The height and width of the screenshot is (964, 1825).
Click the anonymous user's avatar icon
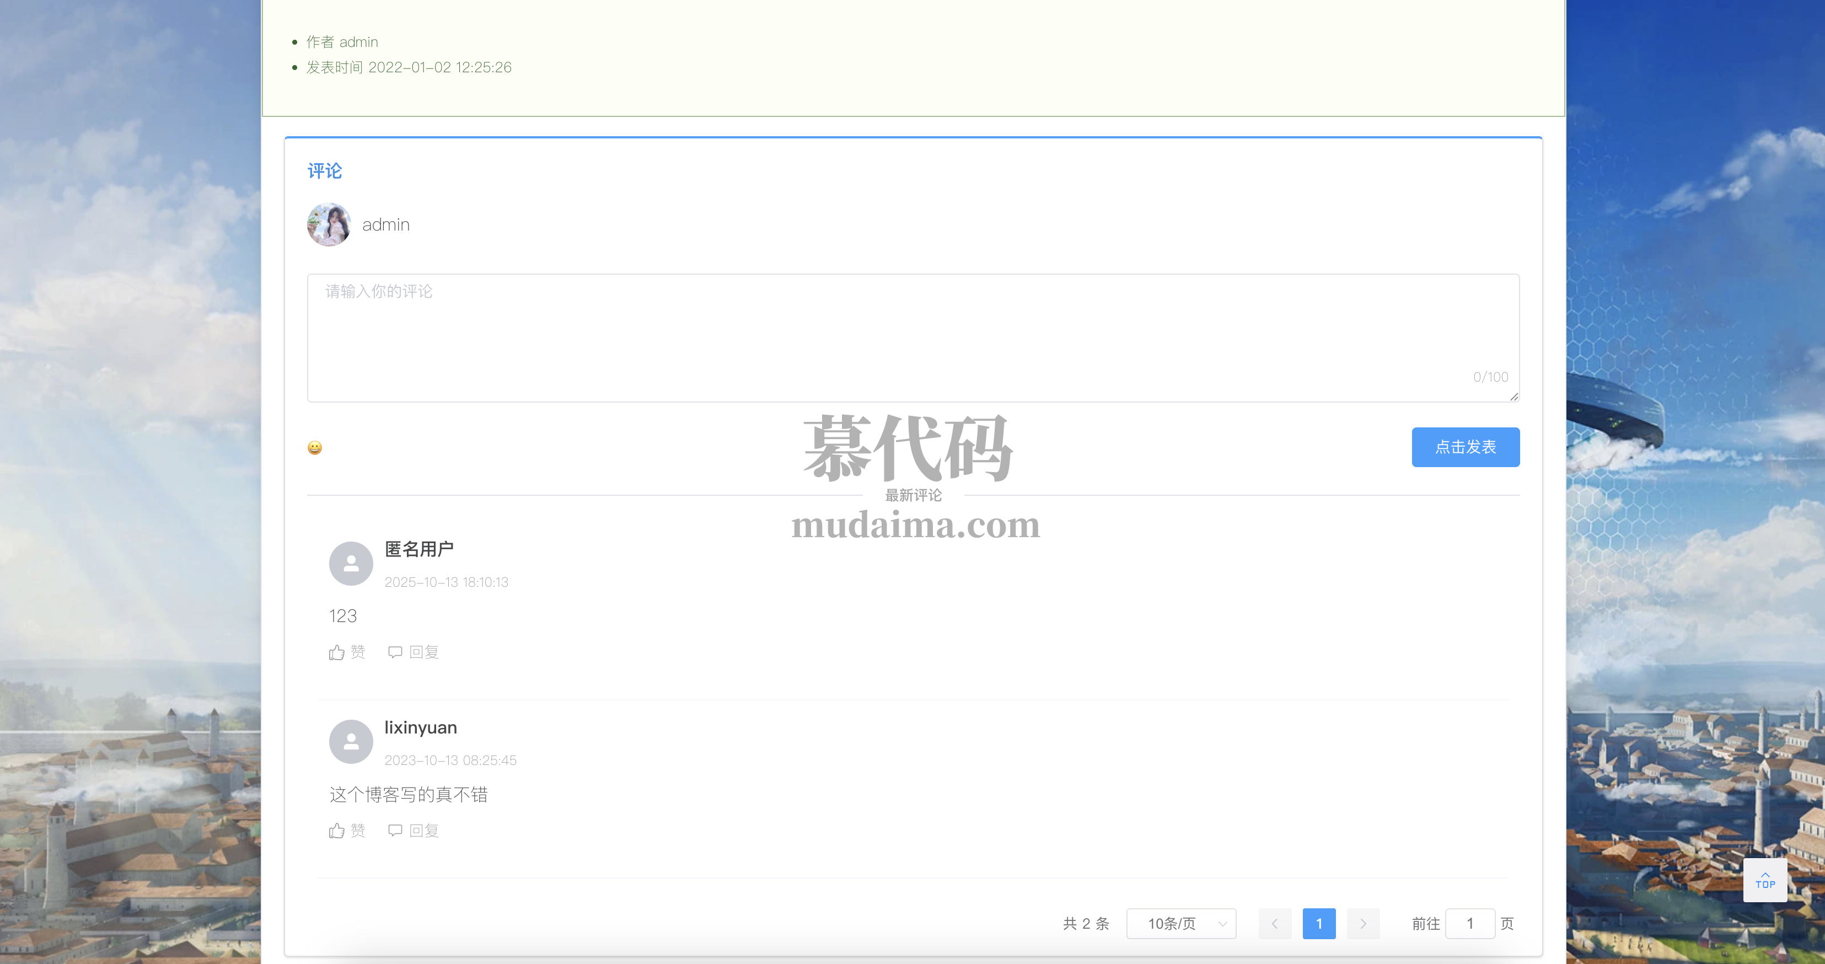pyautogui.click(x=351, y=564)
